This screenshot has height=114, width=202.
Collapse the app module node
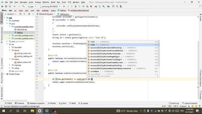pyautogui.click(x=5, y=18)
